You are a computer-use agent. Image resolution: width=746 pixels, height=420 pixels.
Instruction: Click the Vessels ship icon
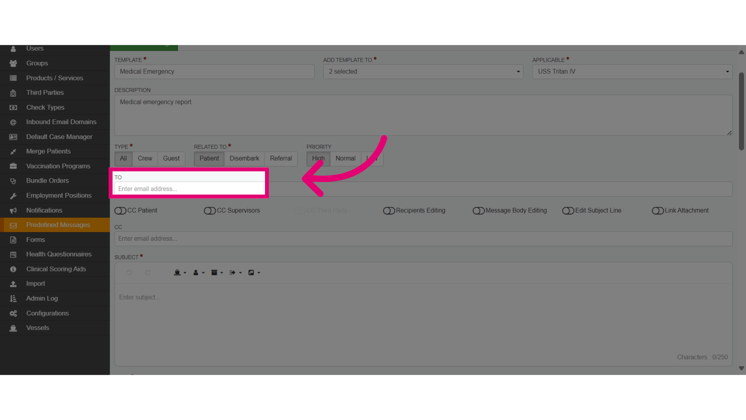coord(13,328)
